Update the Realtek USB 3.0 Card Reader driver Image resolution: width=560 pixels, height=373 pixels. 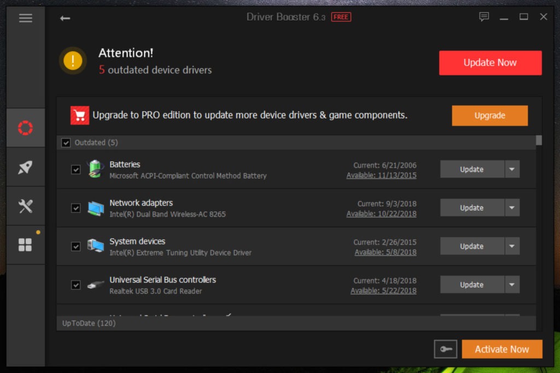click(x=472, y=285)
